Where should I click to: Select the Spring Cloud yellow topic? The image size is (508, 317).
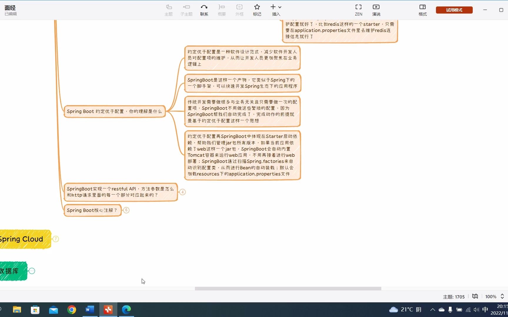pos(25,239)
